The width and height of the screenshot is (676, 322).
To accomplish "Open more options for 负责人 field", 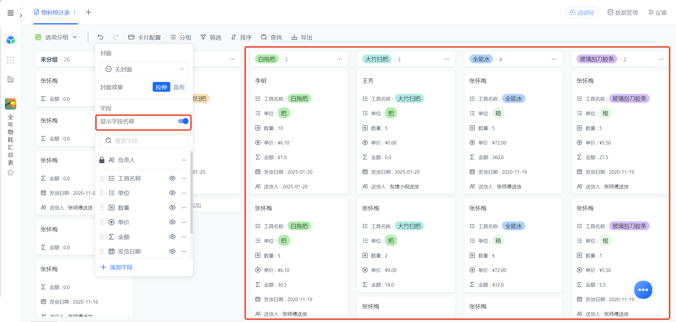I will 184,160.
